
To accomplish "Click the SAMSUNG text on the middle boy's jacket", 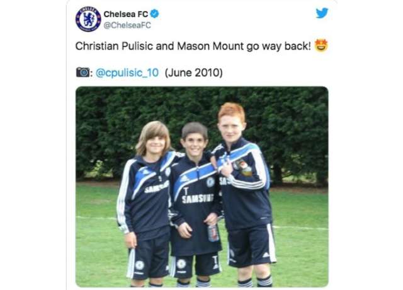I will (x=198, y=198).
